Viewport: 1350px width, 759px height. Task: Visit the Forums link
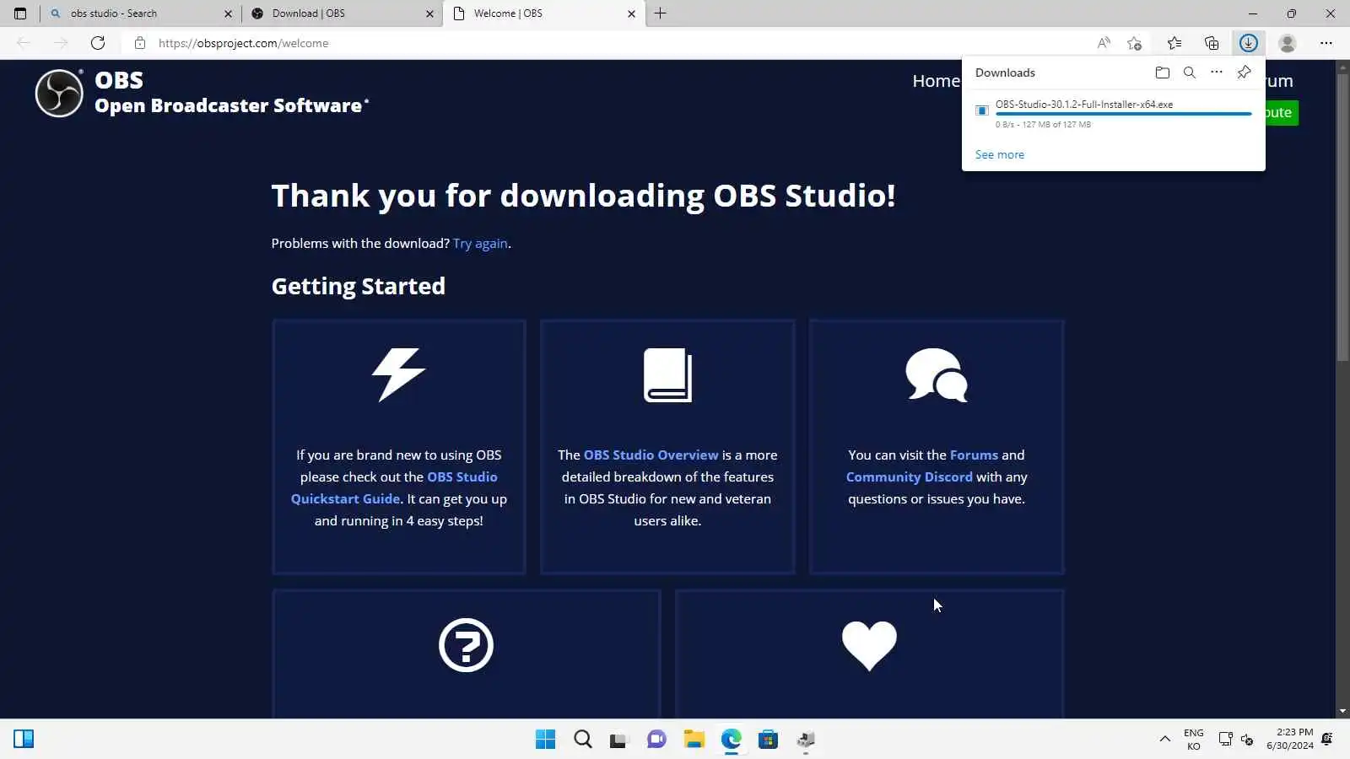tap(974, 455)
